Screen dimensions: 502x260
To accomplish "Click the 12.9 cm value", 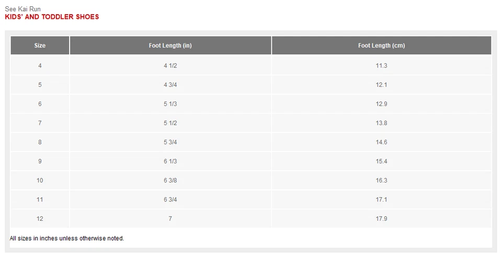I will 381,104.
